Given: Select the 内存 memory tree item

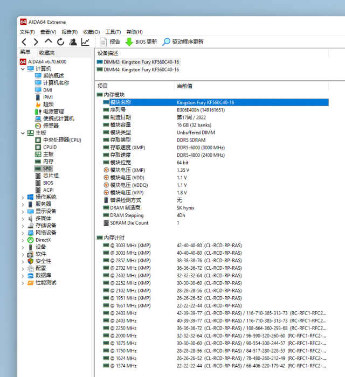Looking at the screenshot, I should tap(48, 162).
